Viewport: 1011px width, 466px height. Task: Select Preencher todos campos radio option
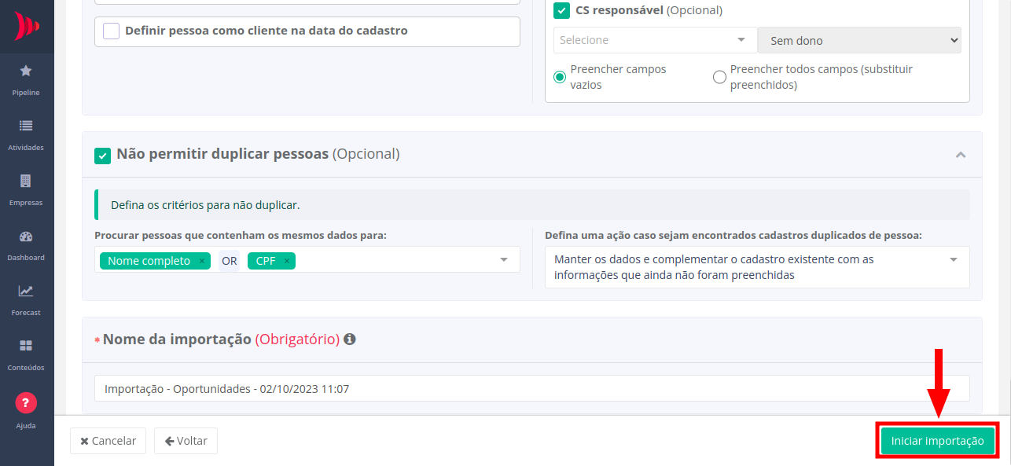[x=719, y=77]
